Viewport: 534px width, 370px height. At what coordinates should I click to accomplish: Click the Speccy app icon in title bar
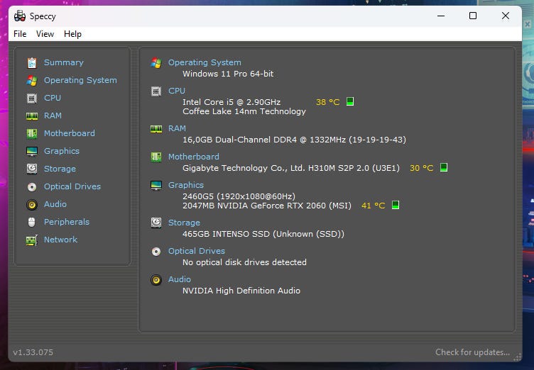[20, 16]
